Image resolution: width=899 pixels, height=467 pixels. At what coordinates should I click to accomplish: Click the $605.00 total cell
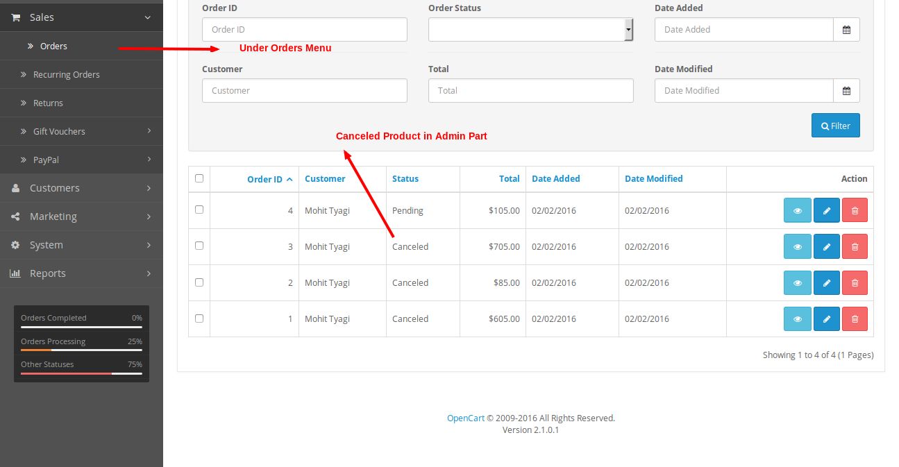(x=493, y=319)
